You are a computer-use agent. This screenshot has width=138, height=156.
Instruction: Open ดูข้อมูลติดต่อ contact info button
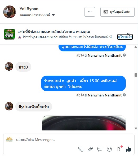117,12
